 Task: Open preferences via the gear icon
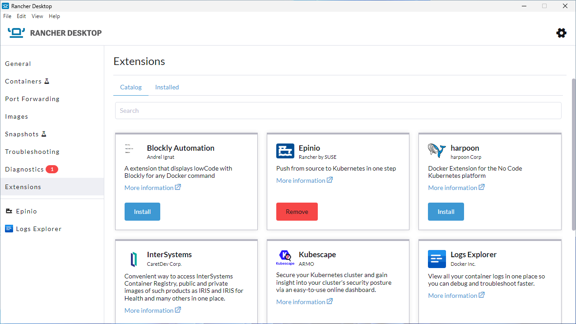[561, 33]
